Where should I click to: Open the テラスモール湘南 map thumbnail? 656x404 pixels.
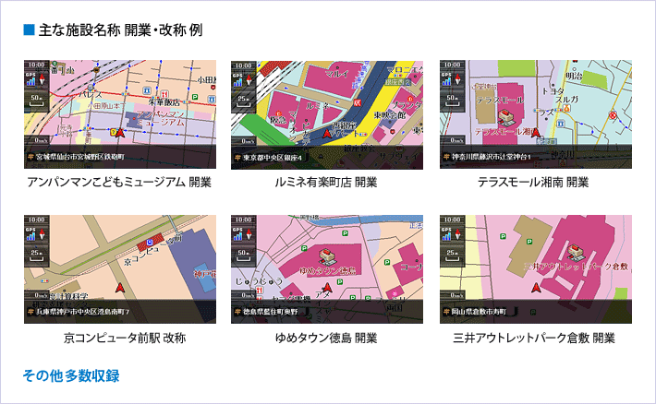tap(536, 114)
